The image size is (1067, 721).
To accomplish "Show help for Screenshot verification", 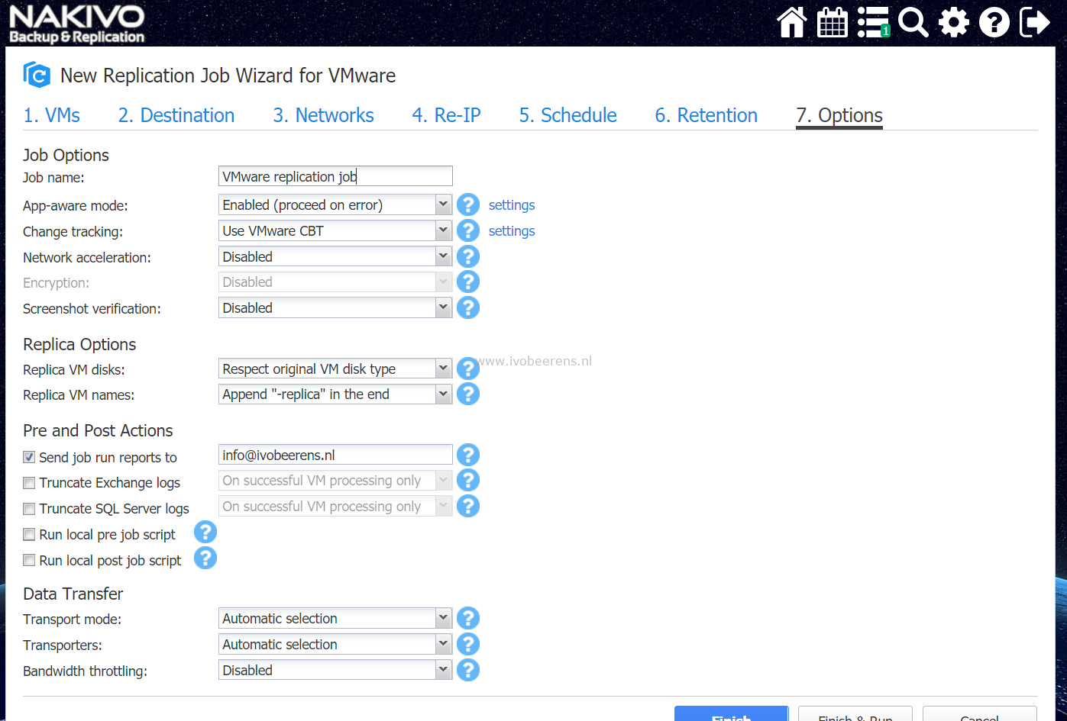I will [468, 307].
